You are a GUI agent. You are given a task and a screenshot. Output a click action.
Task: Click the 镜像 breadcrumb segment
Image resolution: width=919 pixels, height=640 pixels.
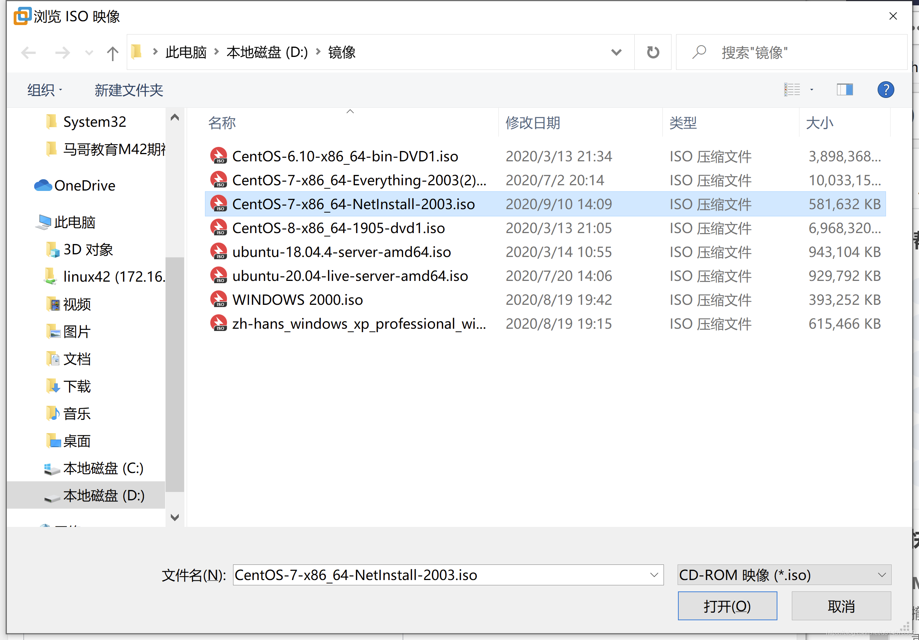point(342,52)
